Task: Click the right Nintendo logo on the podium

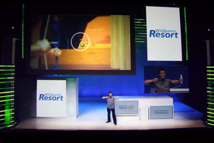Action: [x=161, y=112]
